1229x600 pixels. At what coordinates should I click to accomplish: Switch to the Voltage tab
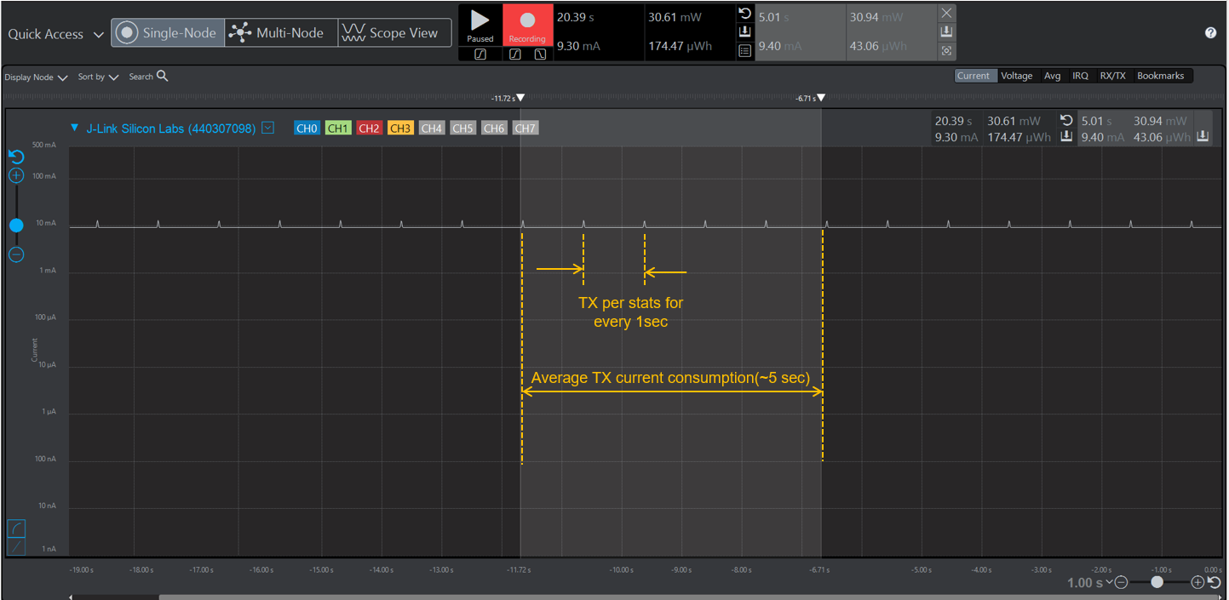coord(1017,75)
